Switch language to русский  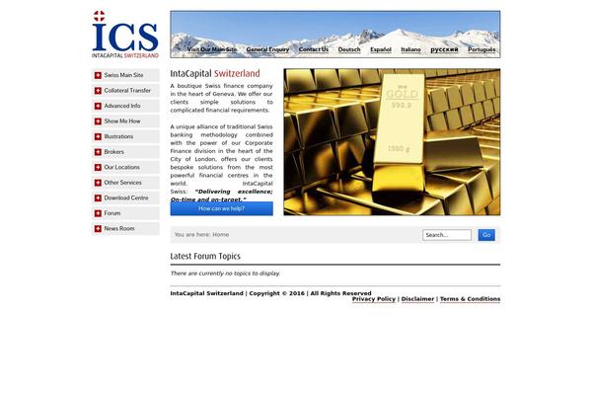coord(444,49)
